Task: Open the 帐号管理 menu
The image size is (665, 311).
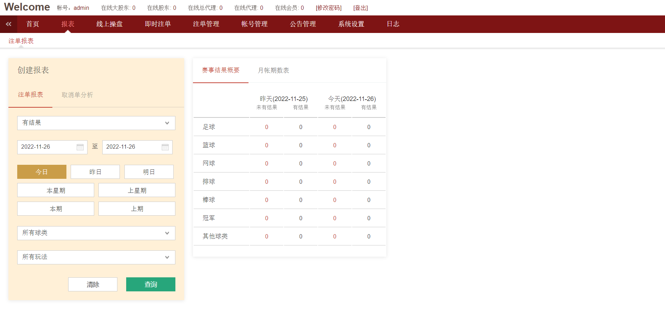Action: point(254,24)
